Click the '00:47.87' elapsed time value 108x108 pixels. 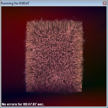coord(30,104)
